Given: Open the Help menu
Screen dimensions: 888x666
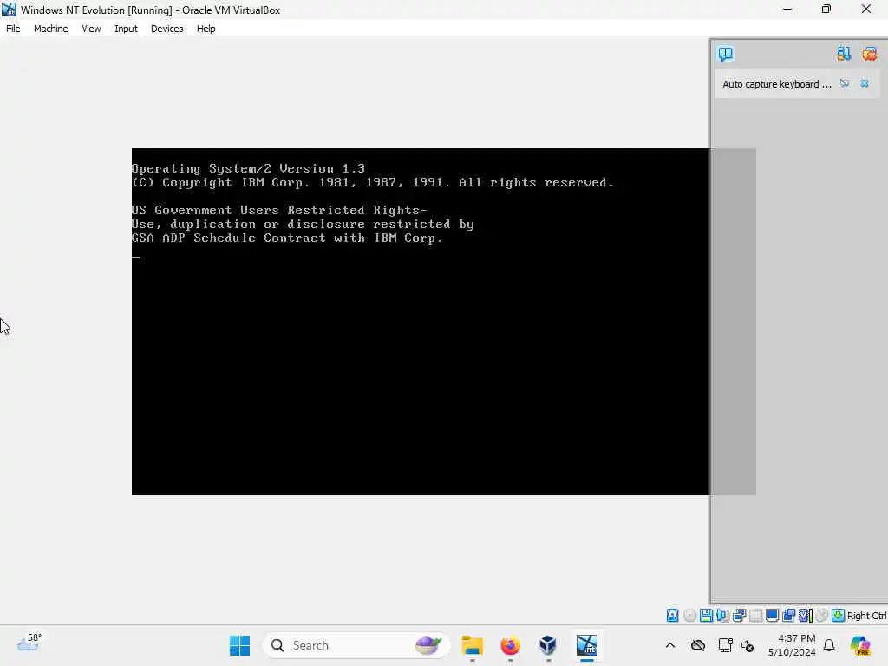Looking at the screenshot, I should coord(206,29).
